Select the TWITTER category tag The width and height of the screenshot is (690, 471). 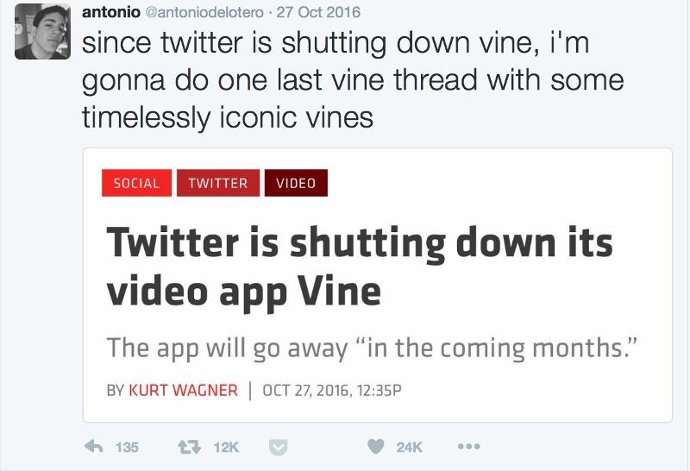point(218,183)
